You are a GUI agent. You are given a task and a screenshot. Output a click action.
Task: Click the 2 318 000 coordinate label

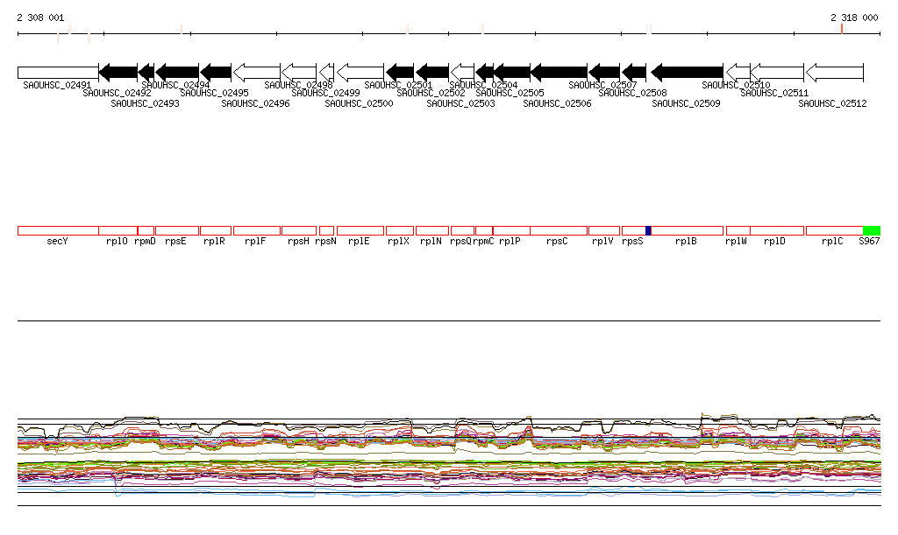coord(853,18)
